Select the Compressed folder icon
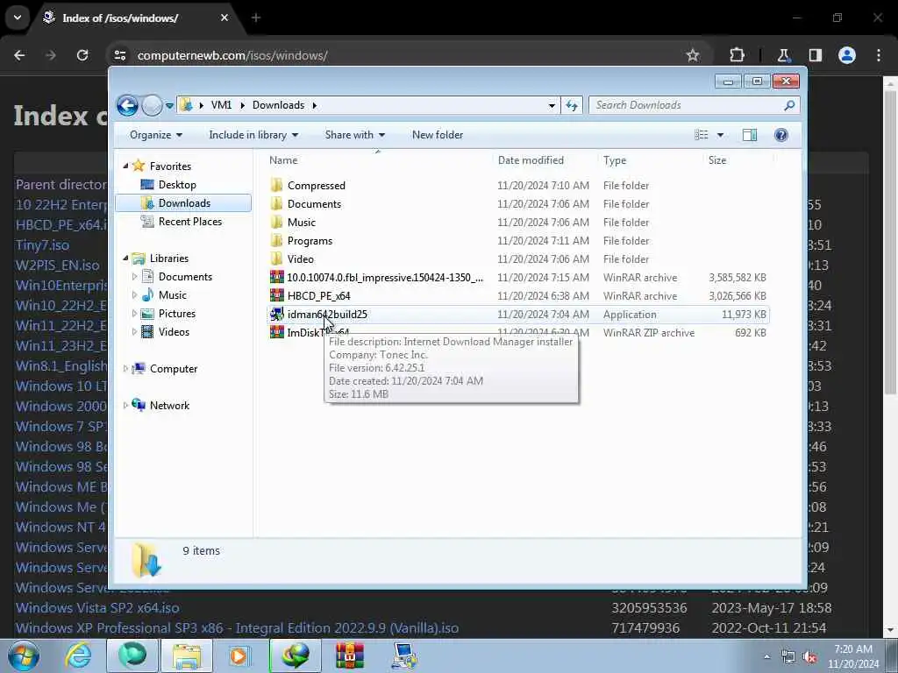The image size is (898, 673). [x=276, y=186]
